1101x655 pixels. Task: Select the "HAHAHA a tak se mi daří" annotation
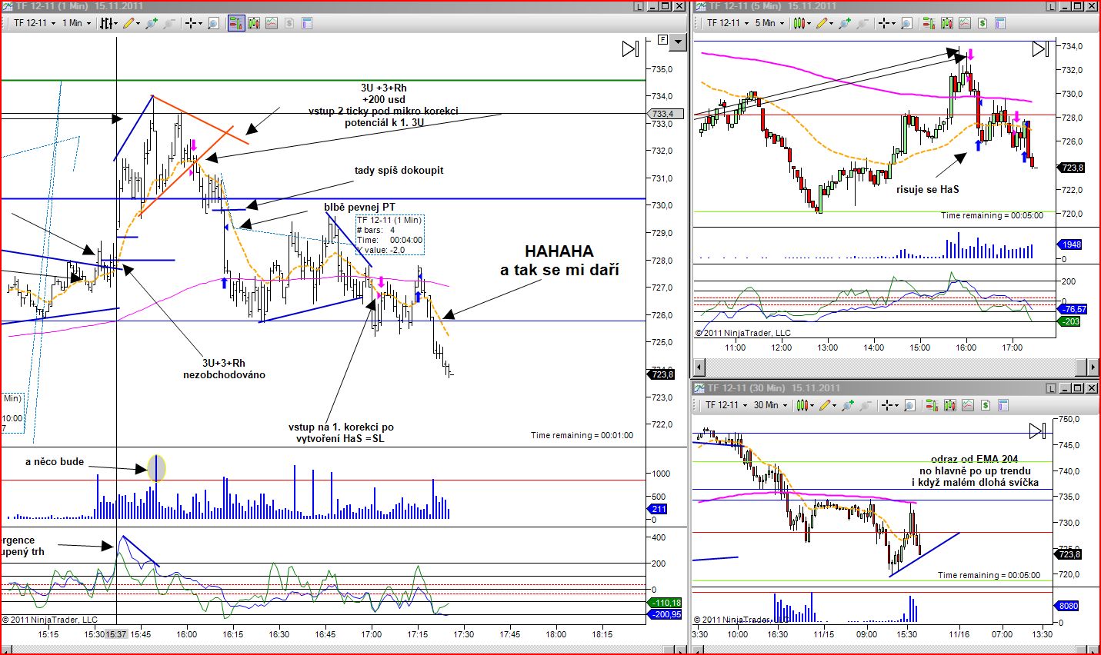point(559,260)
